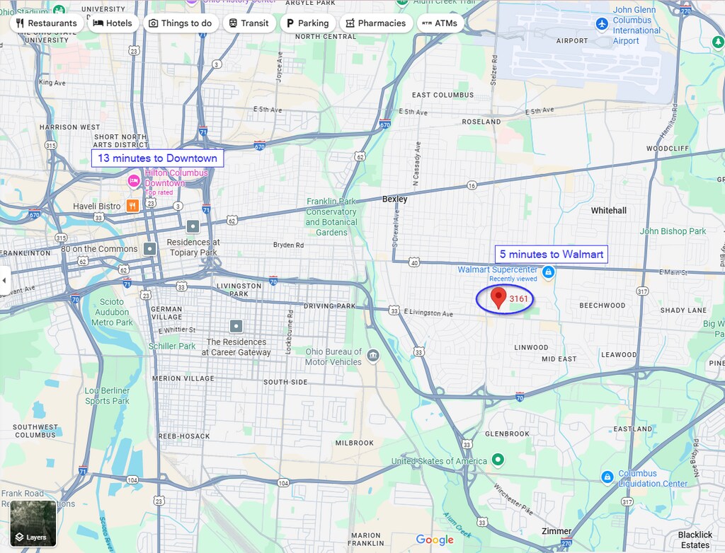Click Ohio Bureau of Motor Vehicles icon

click(x=373, y=356)
